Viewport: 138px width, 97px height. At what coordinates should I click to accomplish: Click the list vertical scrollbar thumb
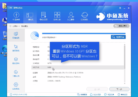pyautogui.click(x=125, y=57)
